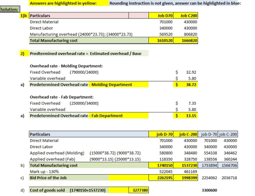Select blue-highlighted total 1566706

click(x=228, y=166)
